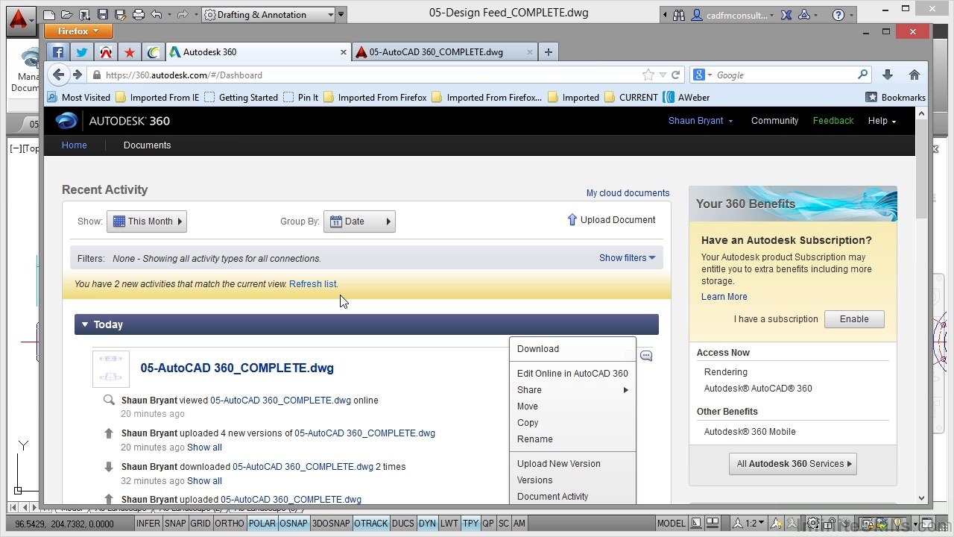Click the Enable subscription button
This screenshot has width=954, height=537.
coord(854,319)
